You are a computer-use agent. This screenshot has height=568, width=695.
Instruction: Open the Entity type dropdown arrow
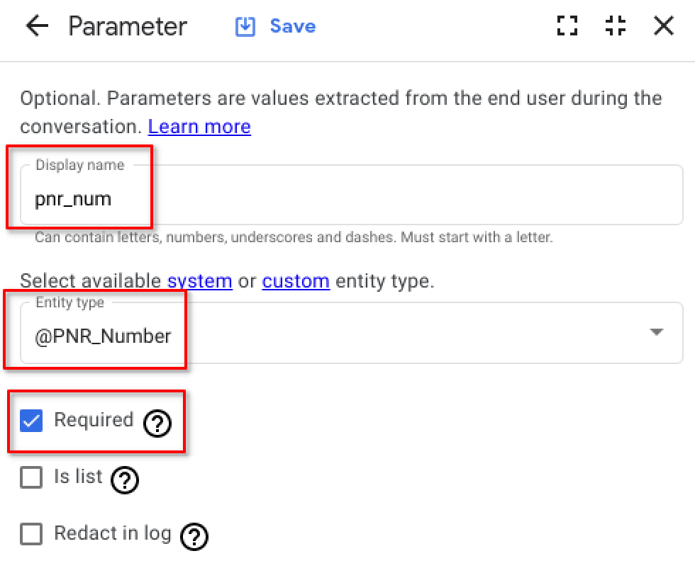click(x=656, y=332)
